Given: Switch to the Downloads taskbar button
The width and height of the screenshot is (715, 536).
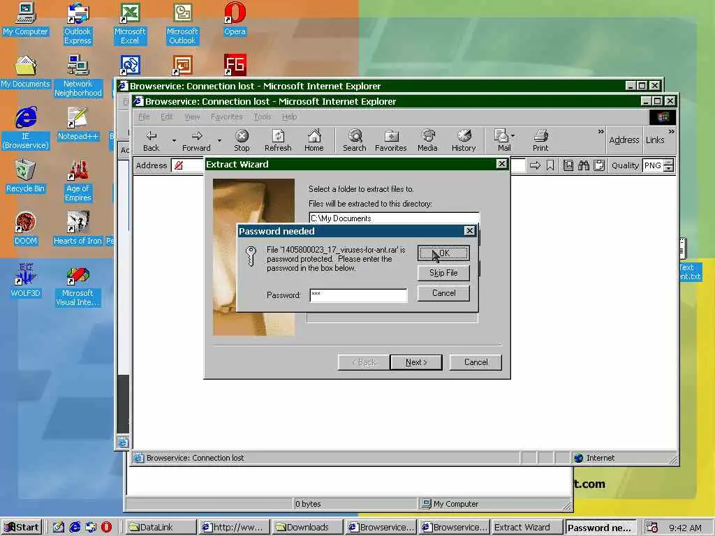Looking at the screenshot, I should point(307,527).
